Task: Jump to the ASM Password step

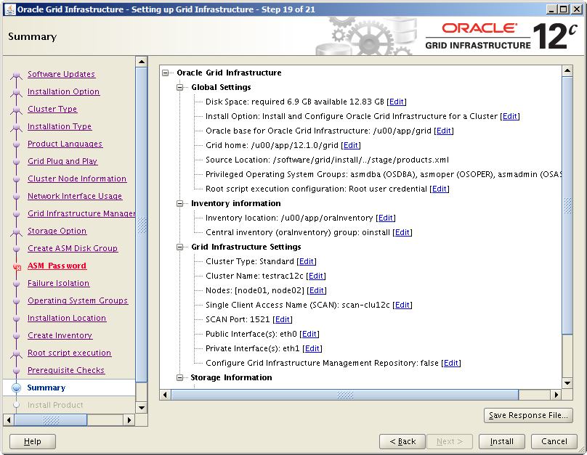Action: [57, 266]
